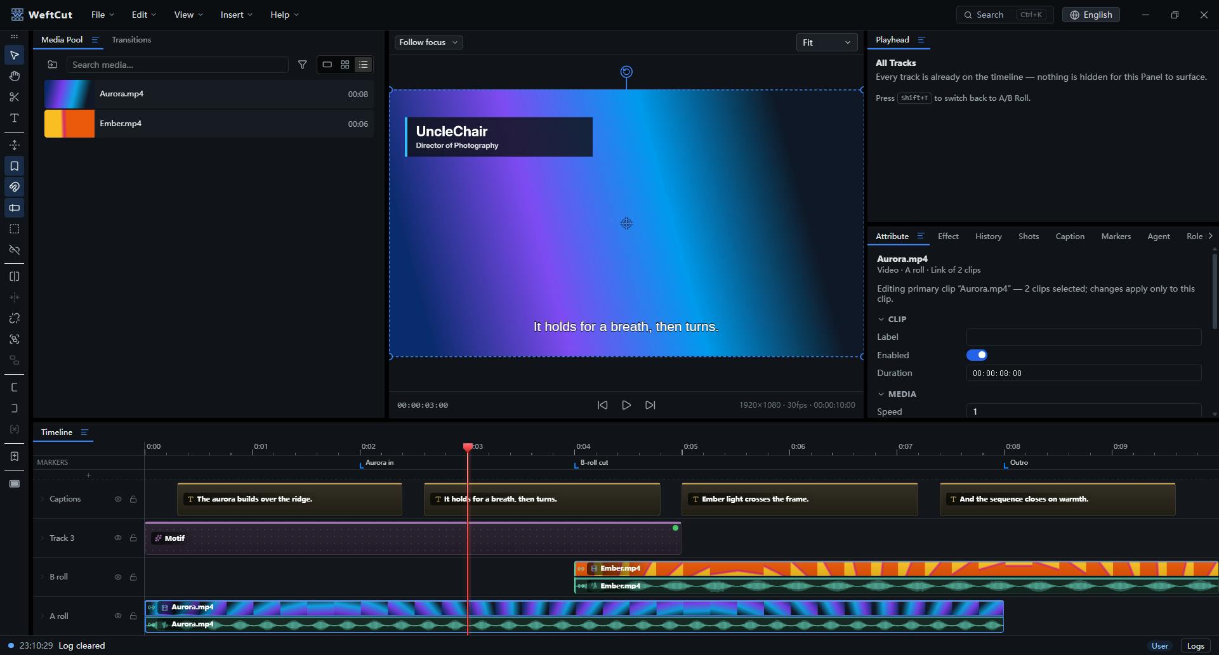Switch to the Transitions tab

[131, 40]
